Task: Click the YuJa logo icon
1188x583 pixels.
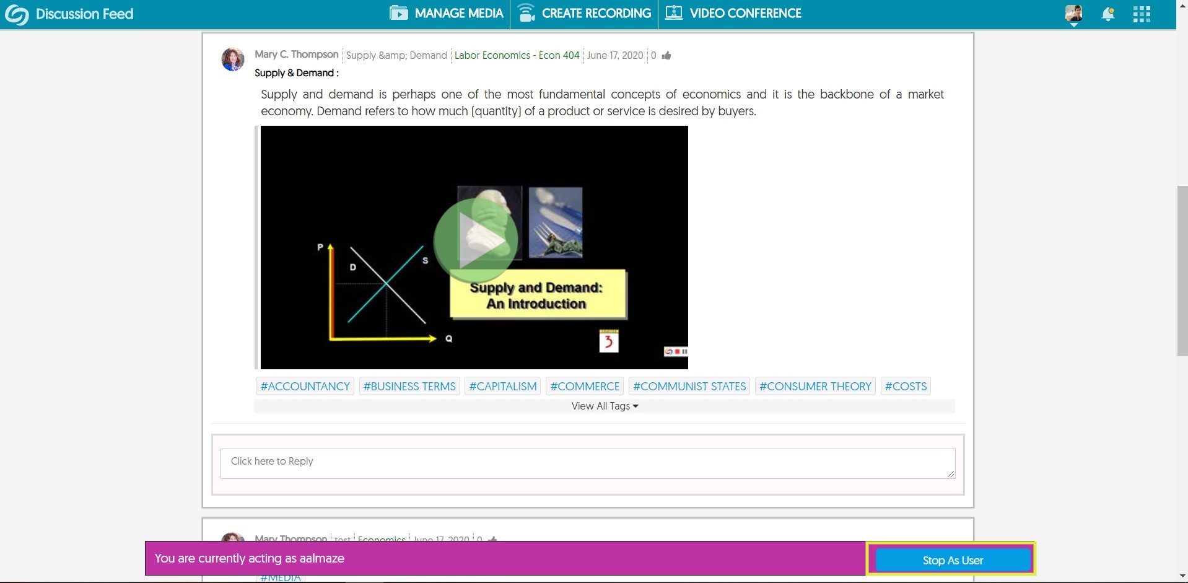Action: [17, 14]
